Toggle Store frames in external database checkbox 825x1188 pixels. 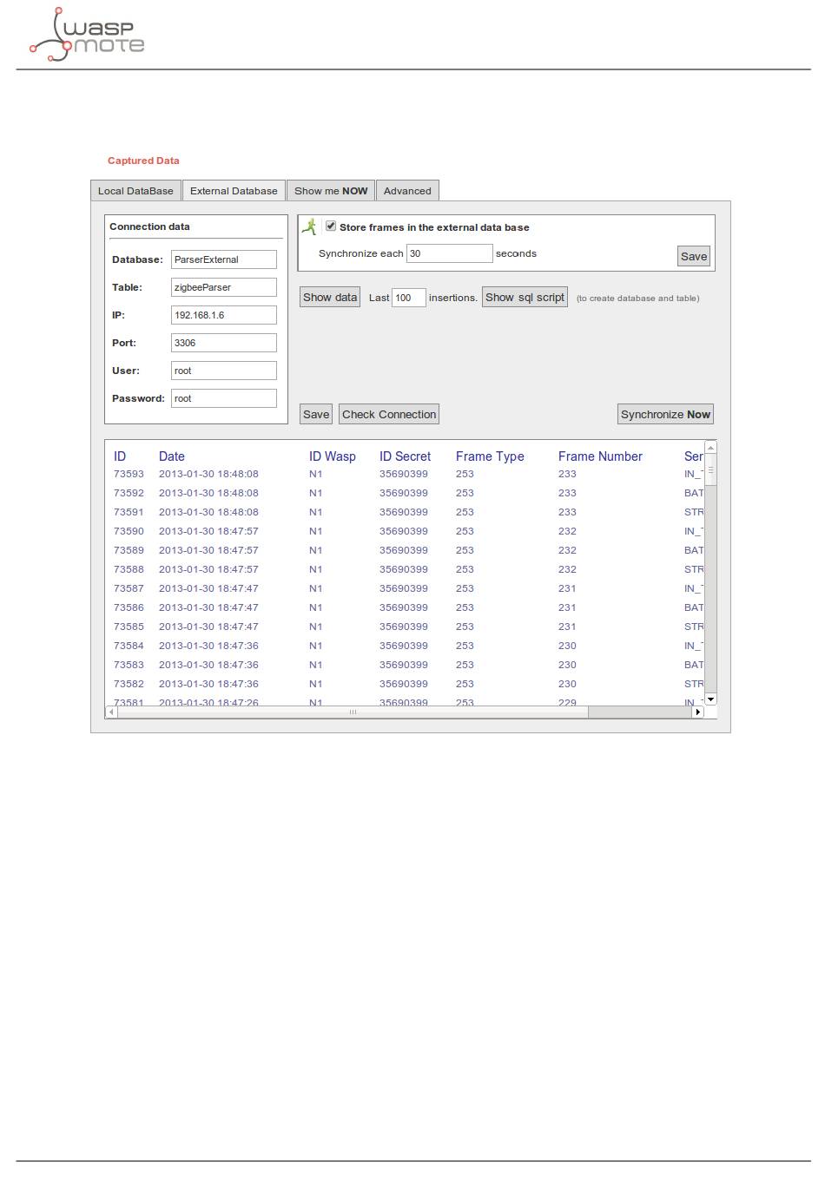331,226
